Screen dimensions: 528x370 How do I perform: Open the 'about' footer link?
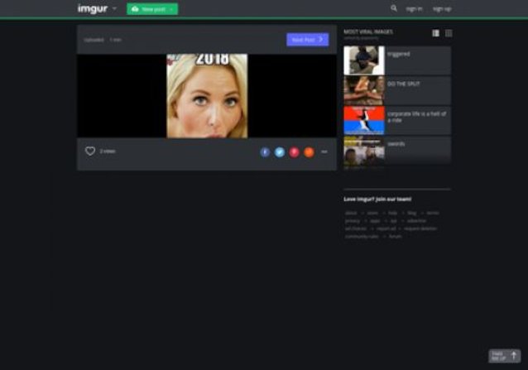coord(351,213)
